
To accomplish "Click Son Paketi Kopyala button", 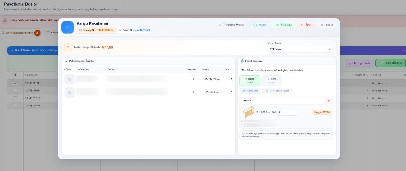I will point(277,91).
